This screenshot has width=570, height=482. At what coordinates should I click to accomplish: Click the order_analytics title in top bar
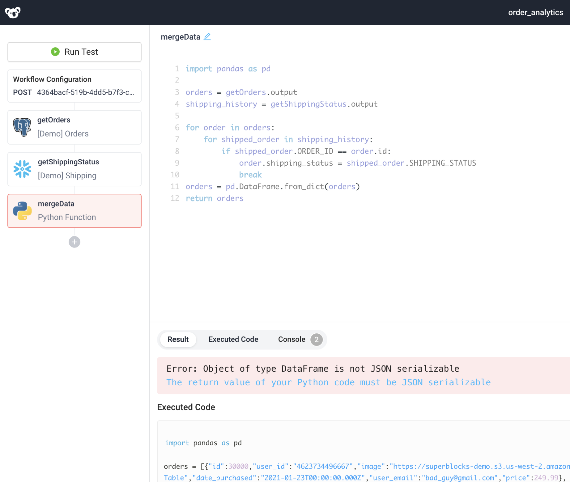click(x=535, y=12)
